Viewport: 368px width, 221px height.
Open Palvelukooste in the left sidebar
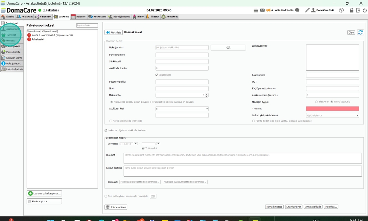point(12,52)
